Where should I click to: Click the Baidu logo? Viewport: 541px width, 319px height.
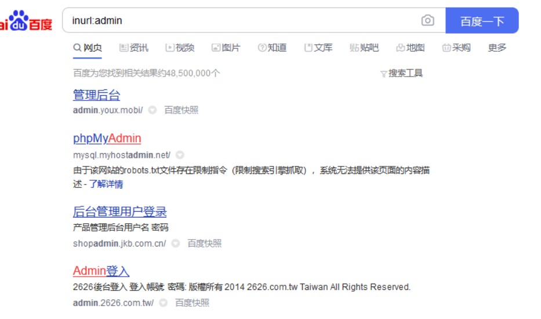pos(26,21)
